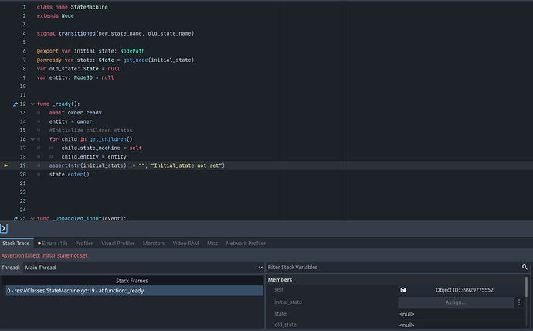Collapse the for loop fold on line 16
This screenshot has height=331, width=533.
[x=32, y=139]
